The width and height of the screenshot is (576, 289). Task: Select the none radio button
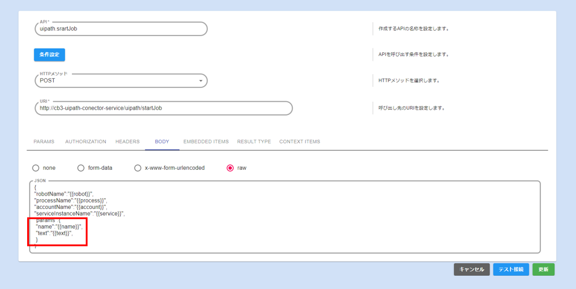[36, 168]
